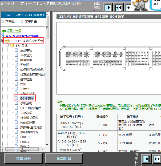This screenshot has width=161, height=166.
Task: Click the page icon beside ECM 端子
Action: pyautogui.click(x=16, y=98)
